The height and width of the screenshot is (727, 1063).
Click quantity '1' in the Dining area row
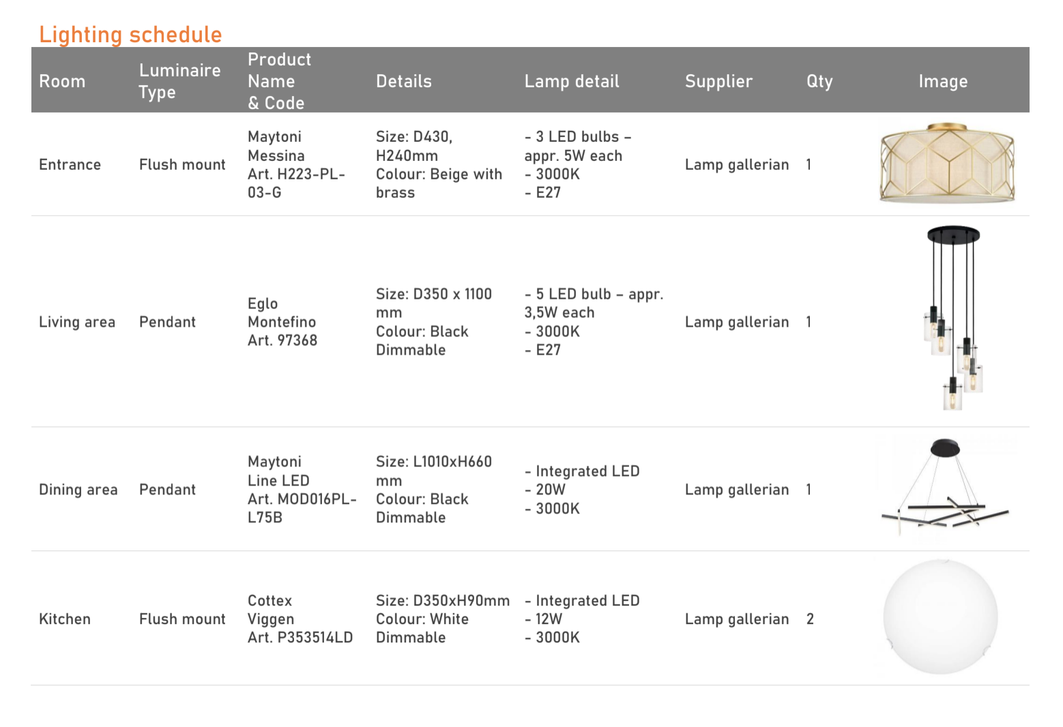(x=809, y=490)
